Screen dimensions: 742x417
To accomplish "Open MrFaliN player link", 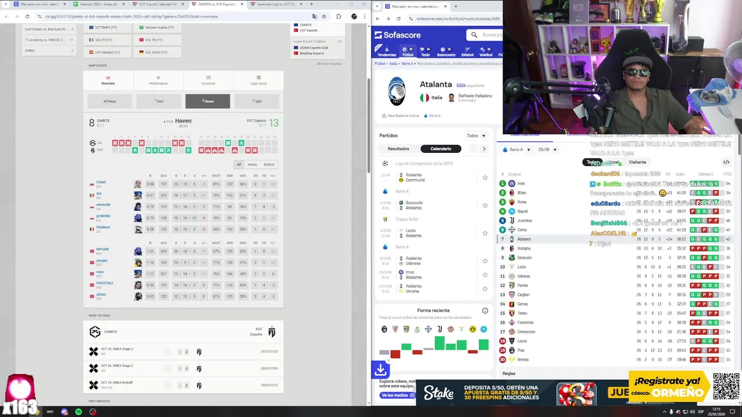I will [x=102, y=250].
